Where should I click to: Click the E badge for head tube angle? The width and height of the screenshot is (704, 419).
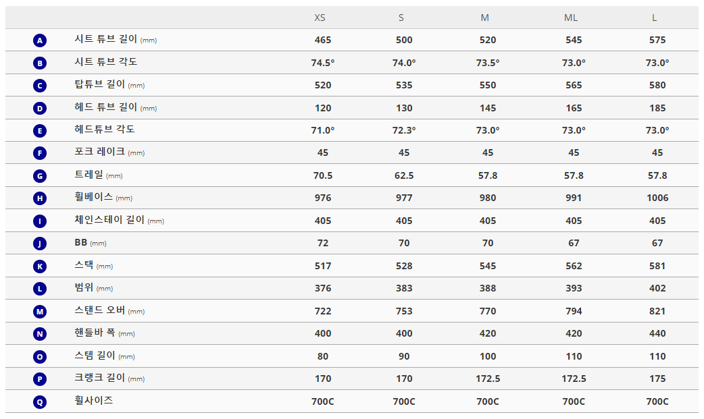[39, 131]
